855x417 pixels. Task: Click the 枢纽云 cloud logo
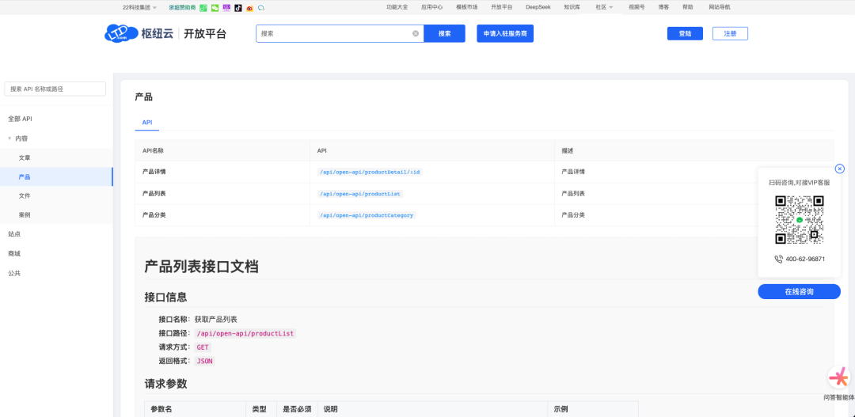tap(116, 33)
